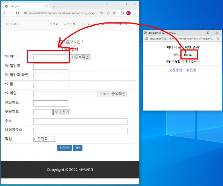Submit with the 회원가입 button

click(65, 148)
